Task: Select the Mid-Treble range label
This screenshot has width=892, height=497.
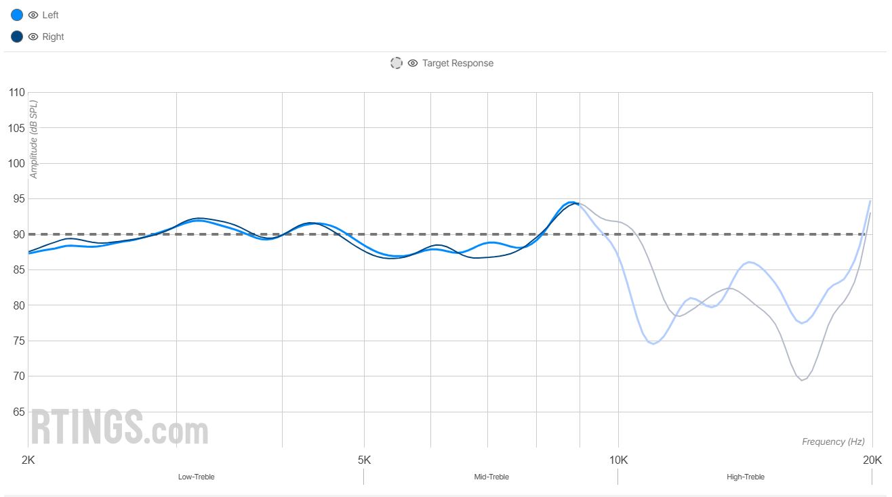Action: coord(491,477)
